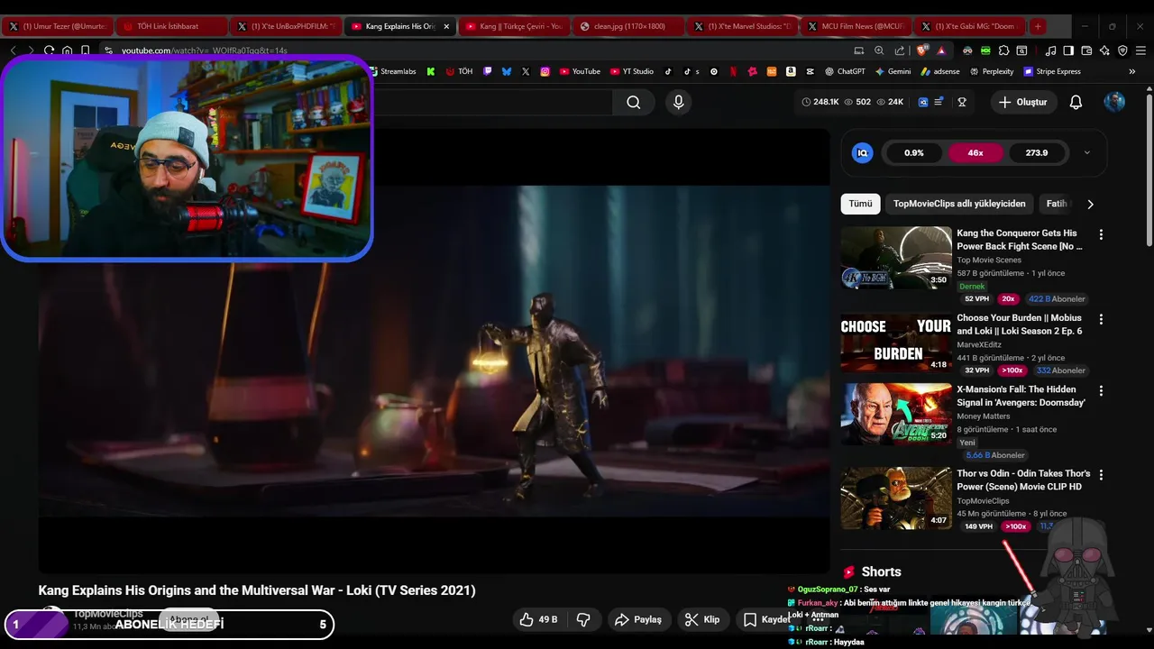Switch to TÖH Link İstihbarat tab
Image resolution: width=1154 pixels, height=649 pixels.
point(170,26)
